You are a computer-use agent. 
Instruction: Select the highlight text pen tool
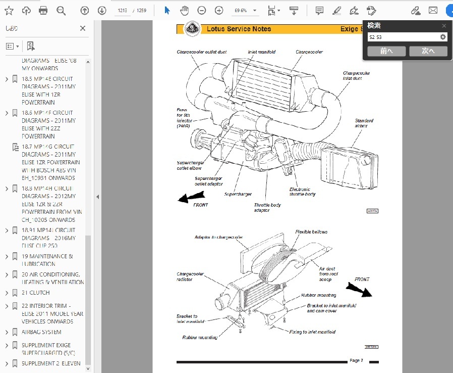point(337,11)
